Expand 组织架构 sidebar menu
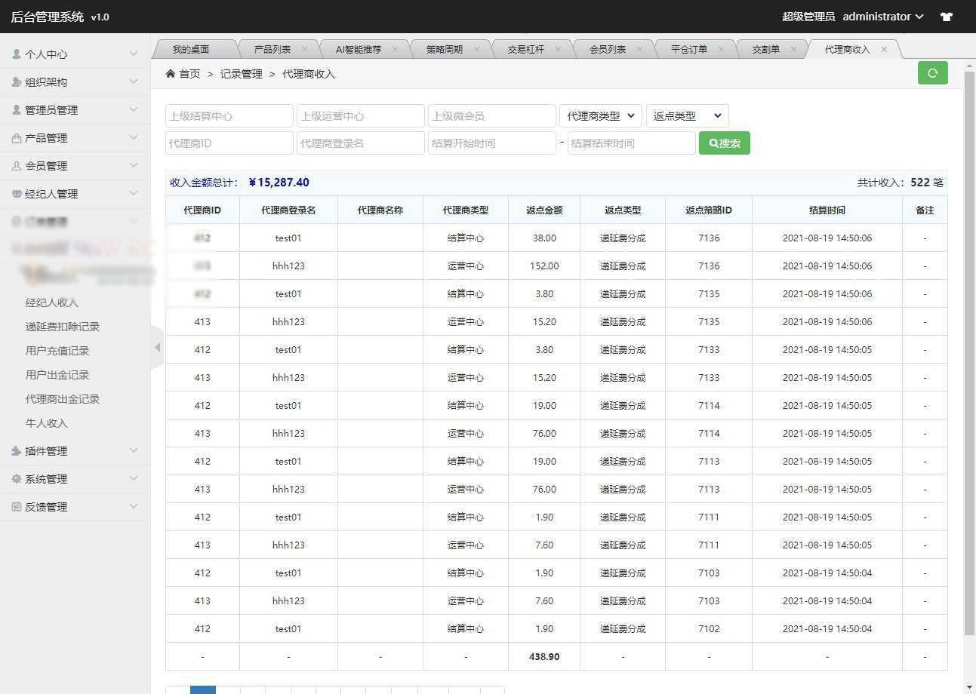Image resolution: width=976 pixels, height=694 pixels. [75, 82]
